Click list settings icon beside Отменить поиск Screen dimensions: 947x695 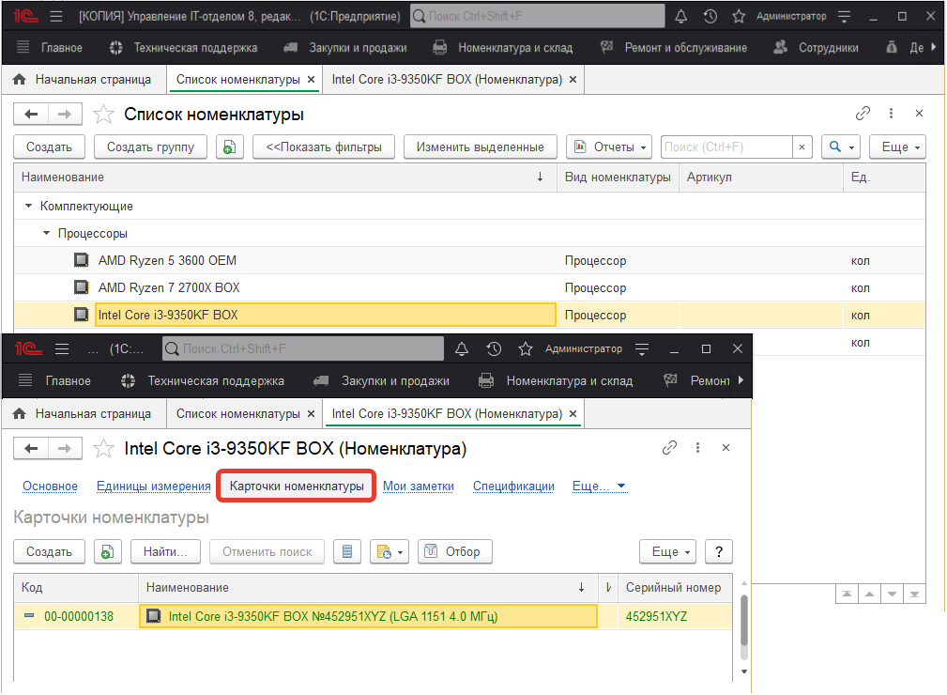click(x=347, y=551)
